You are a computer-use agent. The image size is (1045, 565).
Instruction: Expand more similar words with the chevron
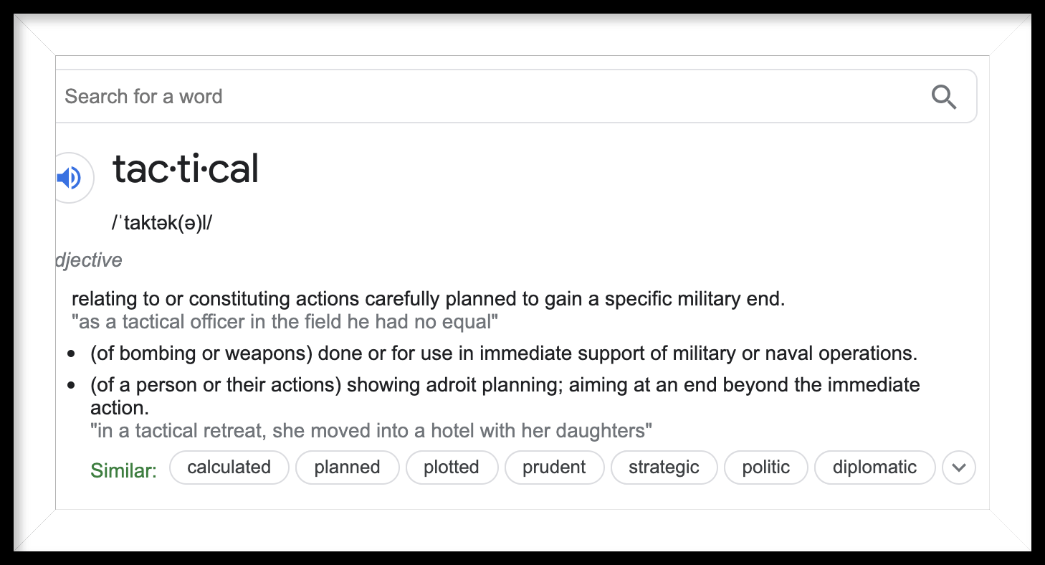[x=959, y=468]
